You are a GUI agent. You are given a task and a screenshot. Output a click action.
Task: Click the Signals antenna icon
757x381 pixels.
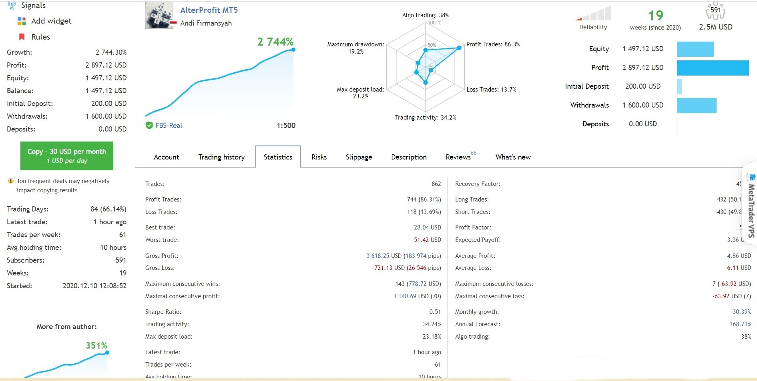click(12, 5)
